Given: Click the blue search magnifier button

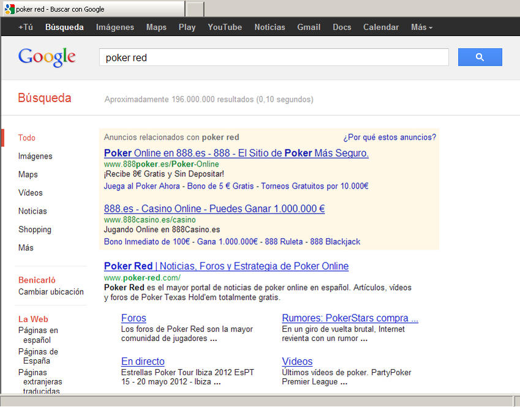Looking at the screenshot, I should (x=480, y=57).
